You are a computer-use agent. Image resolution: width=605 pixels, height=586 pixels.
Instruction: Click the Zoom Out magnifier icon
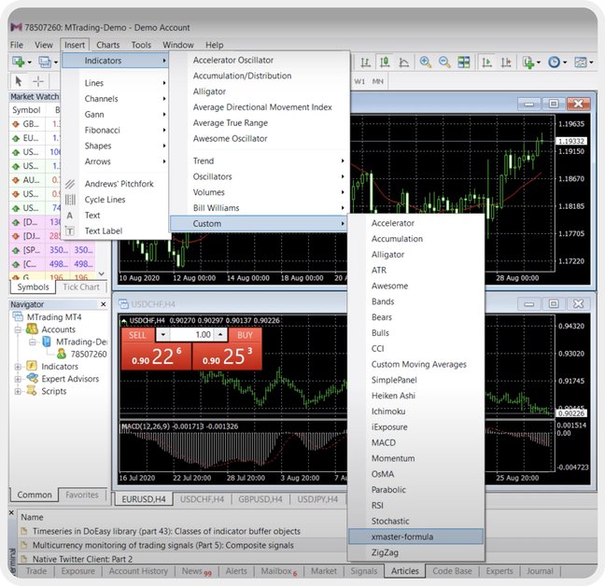pos(444,63)
